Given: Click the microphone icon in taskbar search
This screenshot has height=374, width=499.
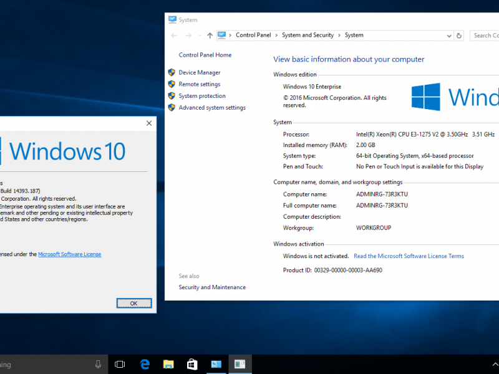Looking at the screenshot, I should (x=98, y=365).
